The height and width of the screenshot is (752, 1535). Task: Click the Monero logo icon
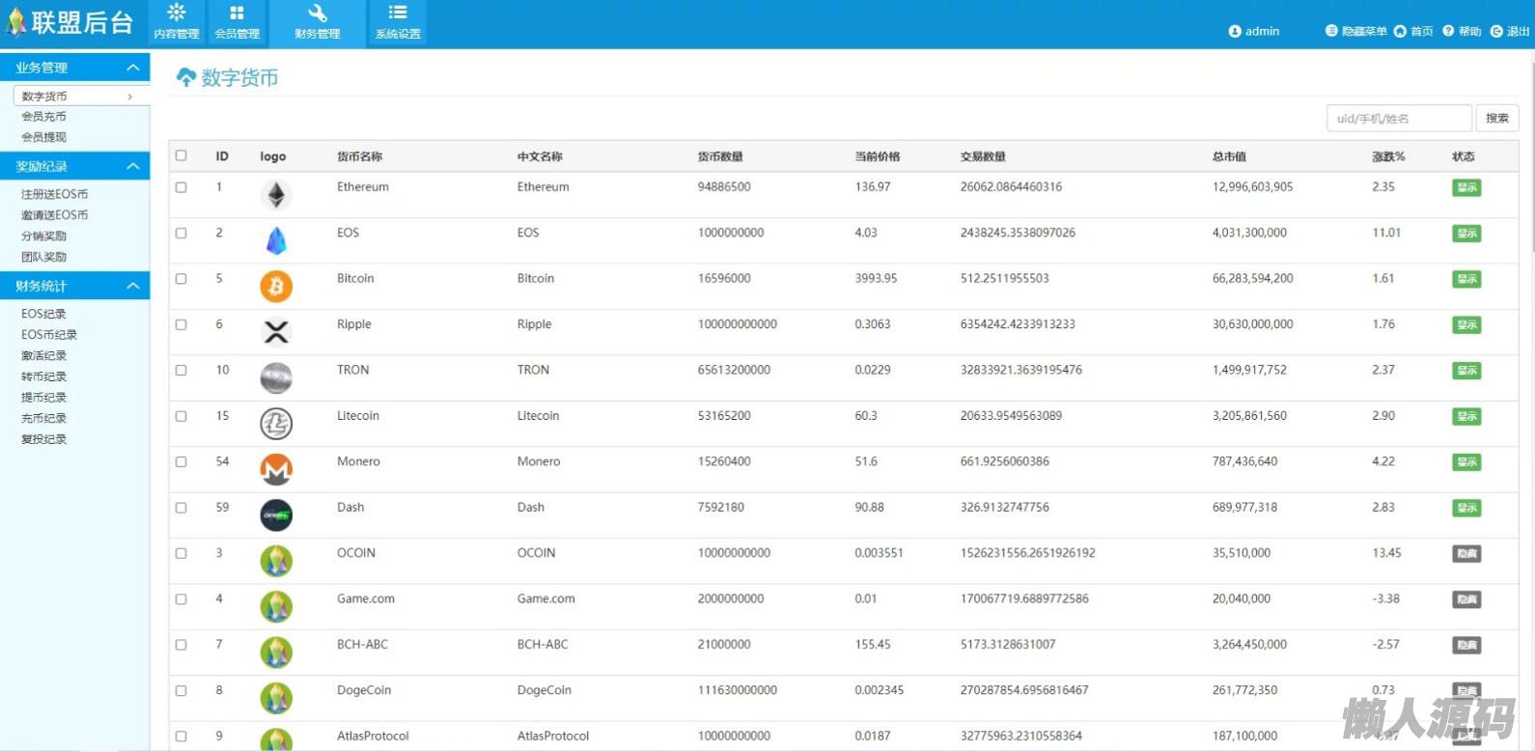coord(276,469)
